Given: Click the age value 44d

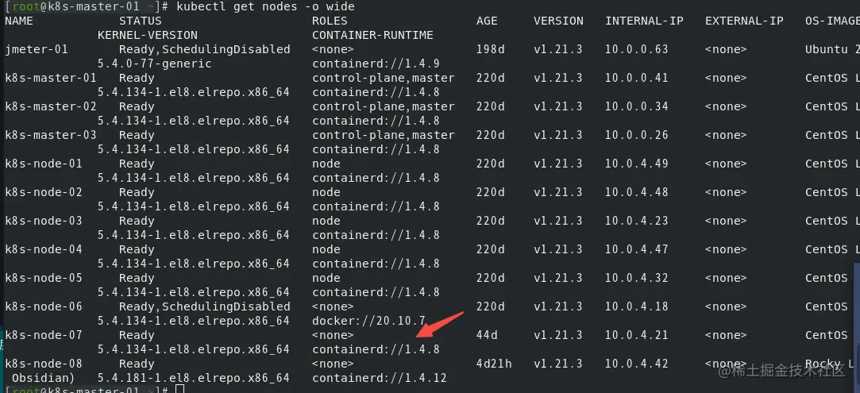Looking at the screenshot, I should coord(487,335).
